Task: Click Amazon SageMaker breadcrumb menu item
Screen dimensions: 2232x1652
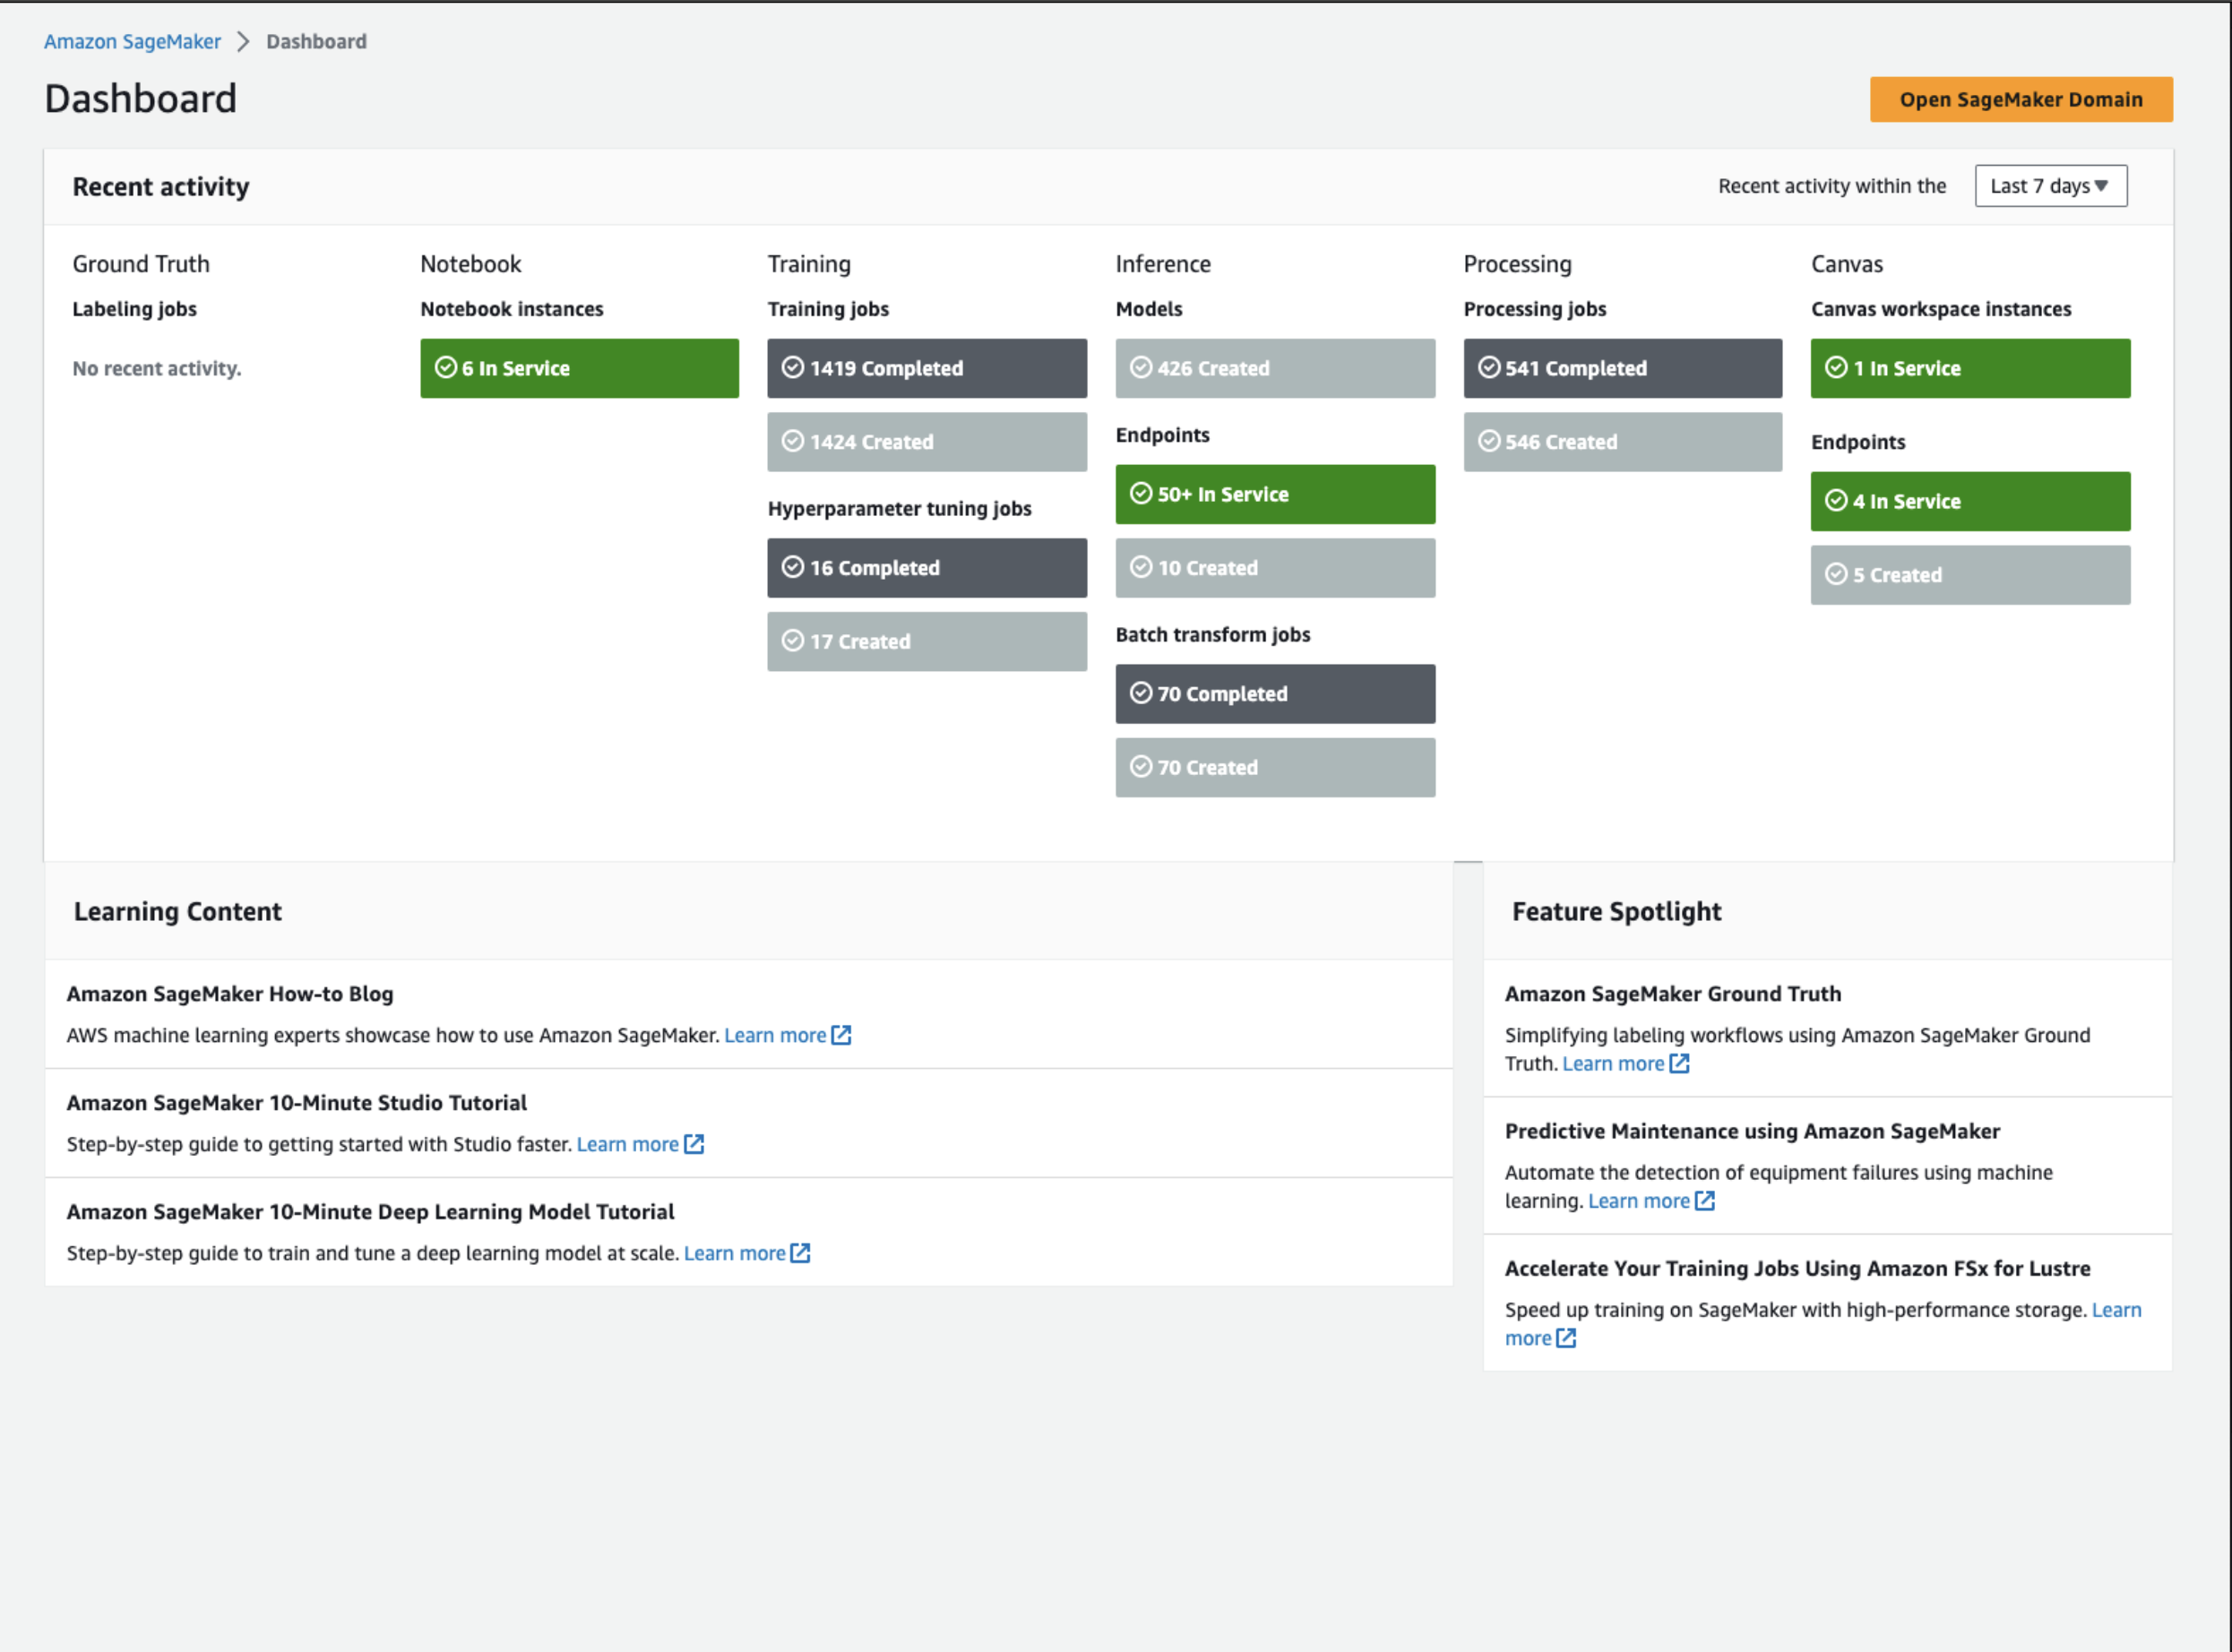Action: (x=130, y=39)
